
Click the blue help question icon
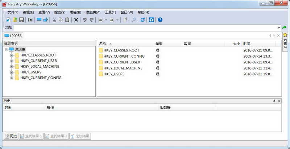click(x=160, y=20)
